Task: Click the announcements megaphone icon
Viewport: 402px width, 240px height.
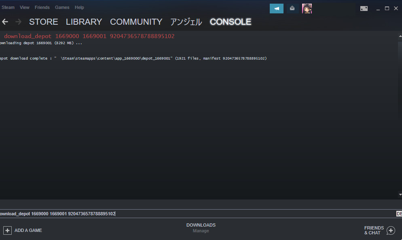Action: click(x=276, y=9)
